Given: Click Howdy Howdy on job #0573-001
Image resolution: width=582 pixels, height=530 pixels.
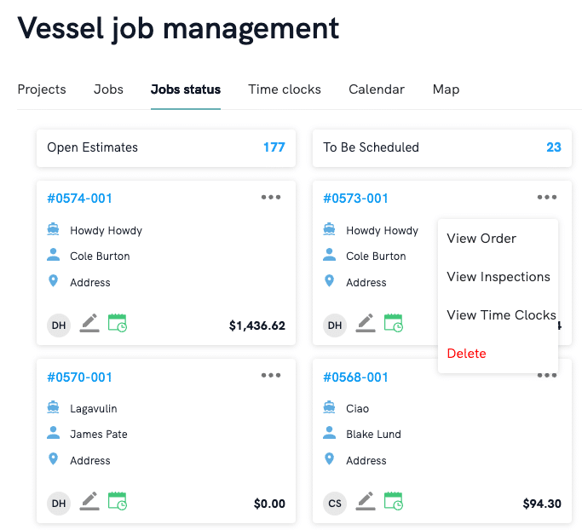Looking at the screenshot, I should pos(382,230).
